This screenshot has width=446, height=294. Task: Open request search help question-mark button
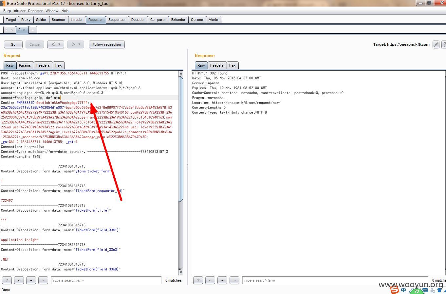coord(7,280)
